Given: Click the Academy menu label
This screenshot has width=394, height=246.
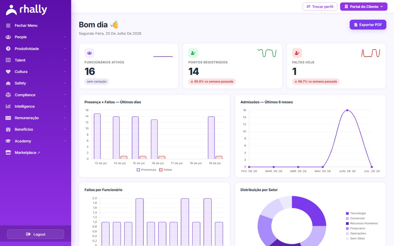Looking at the screenshot, I should click(23, 141).
